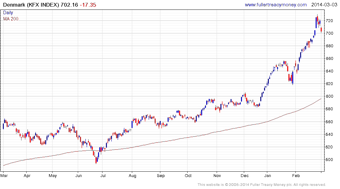The width and height of the screenshot is (340, 189).
Task: Click the 'Dec' month axis label
Action: [x=244, y=175]
